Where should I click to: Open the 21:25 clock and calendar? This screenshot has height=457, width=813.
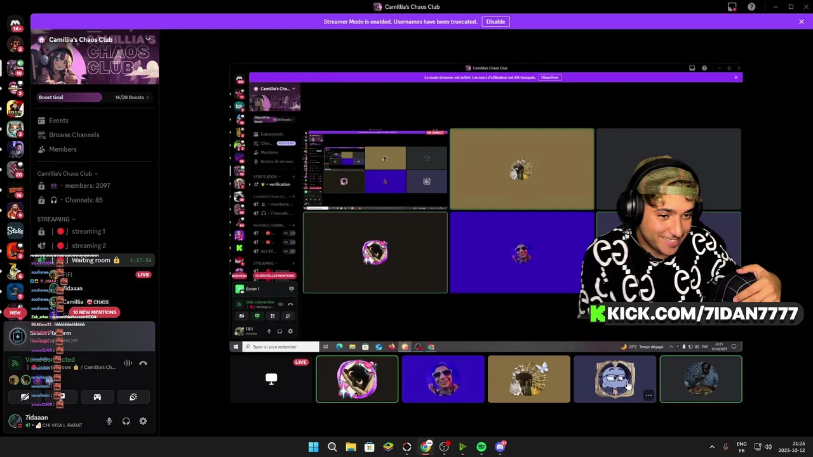(x=791, y=447)
